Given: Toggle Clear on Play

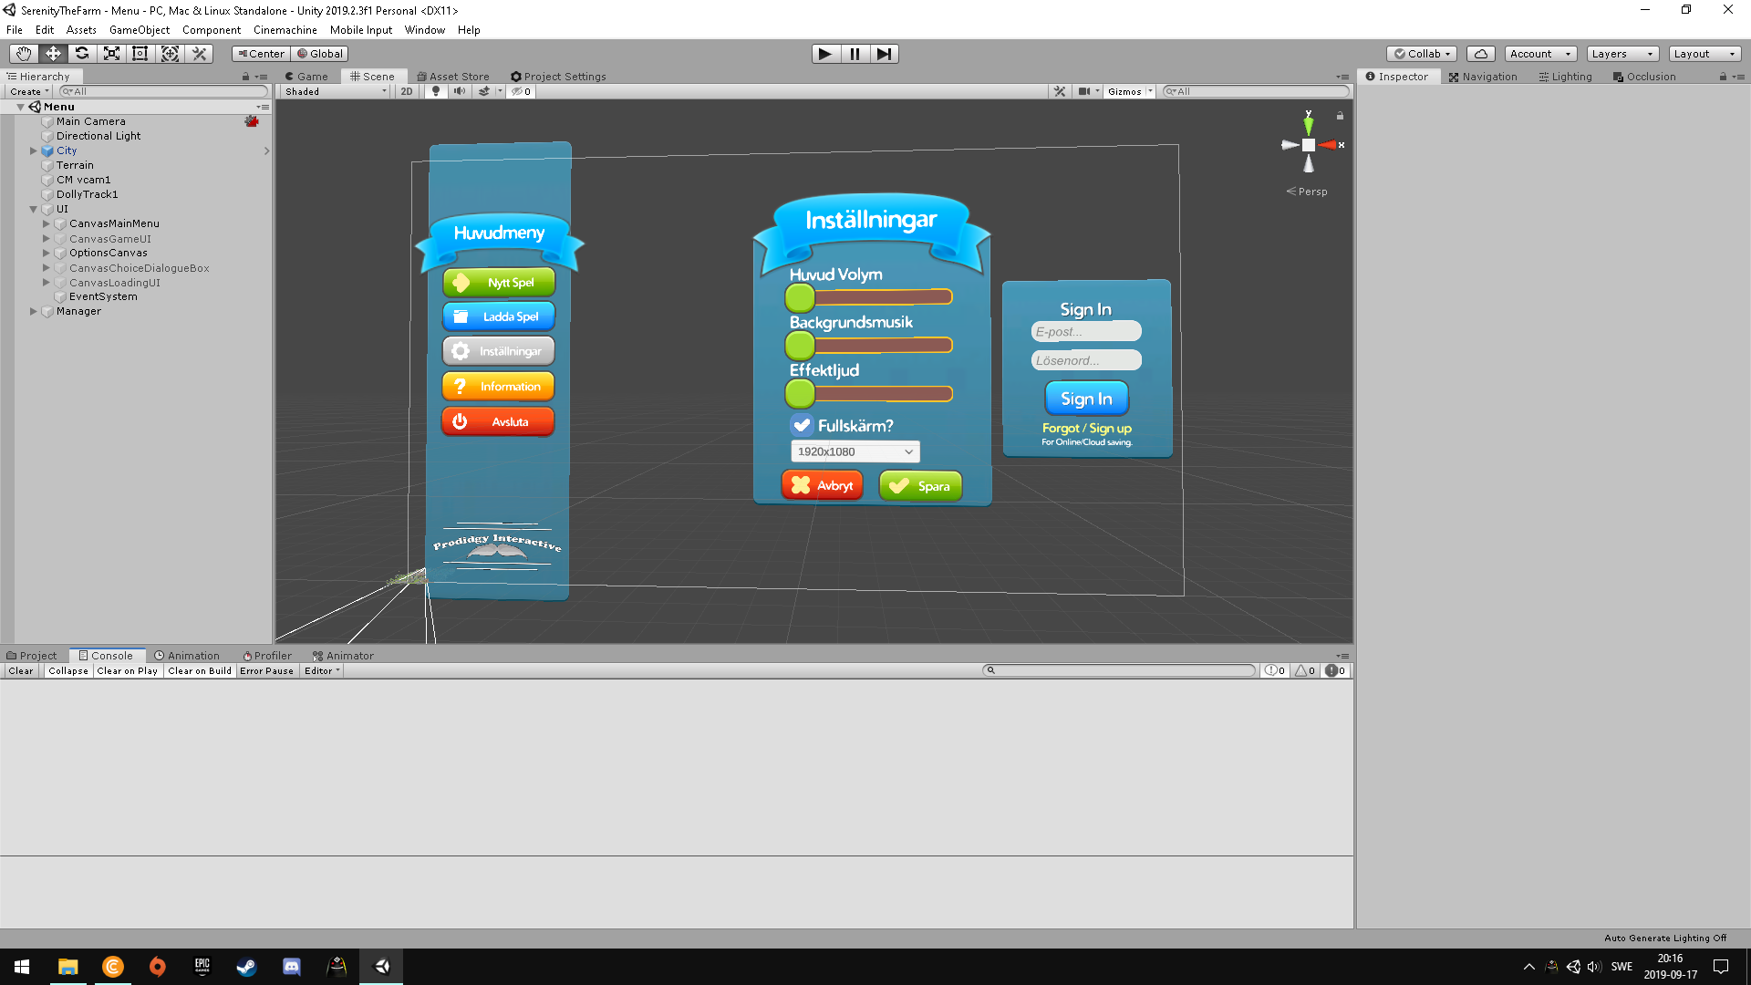Looking at the screenshot, I should [128, 671].
